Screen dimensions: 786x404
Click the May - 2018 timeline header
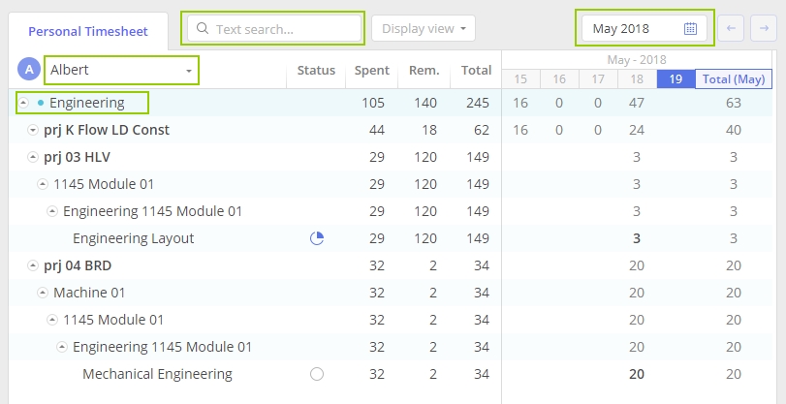pos(637,60)
